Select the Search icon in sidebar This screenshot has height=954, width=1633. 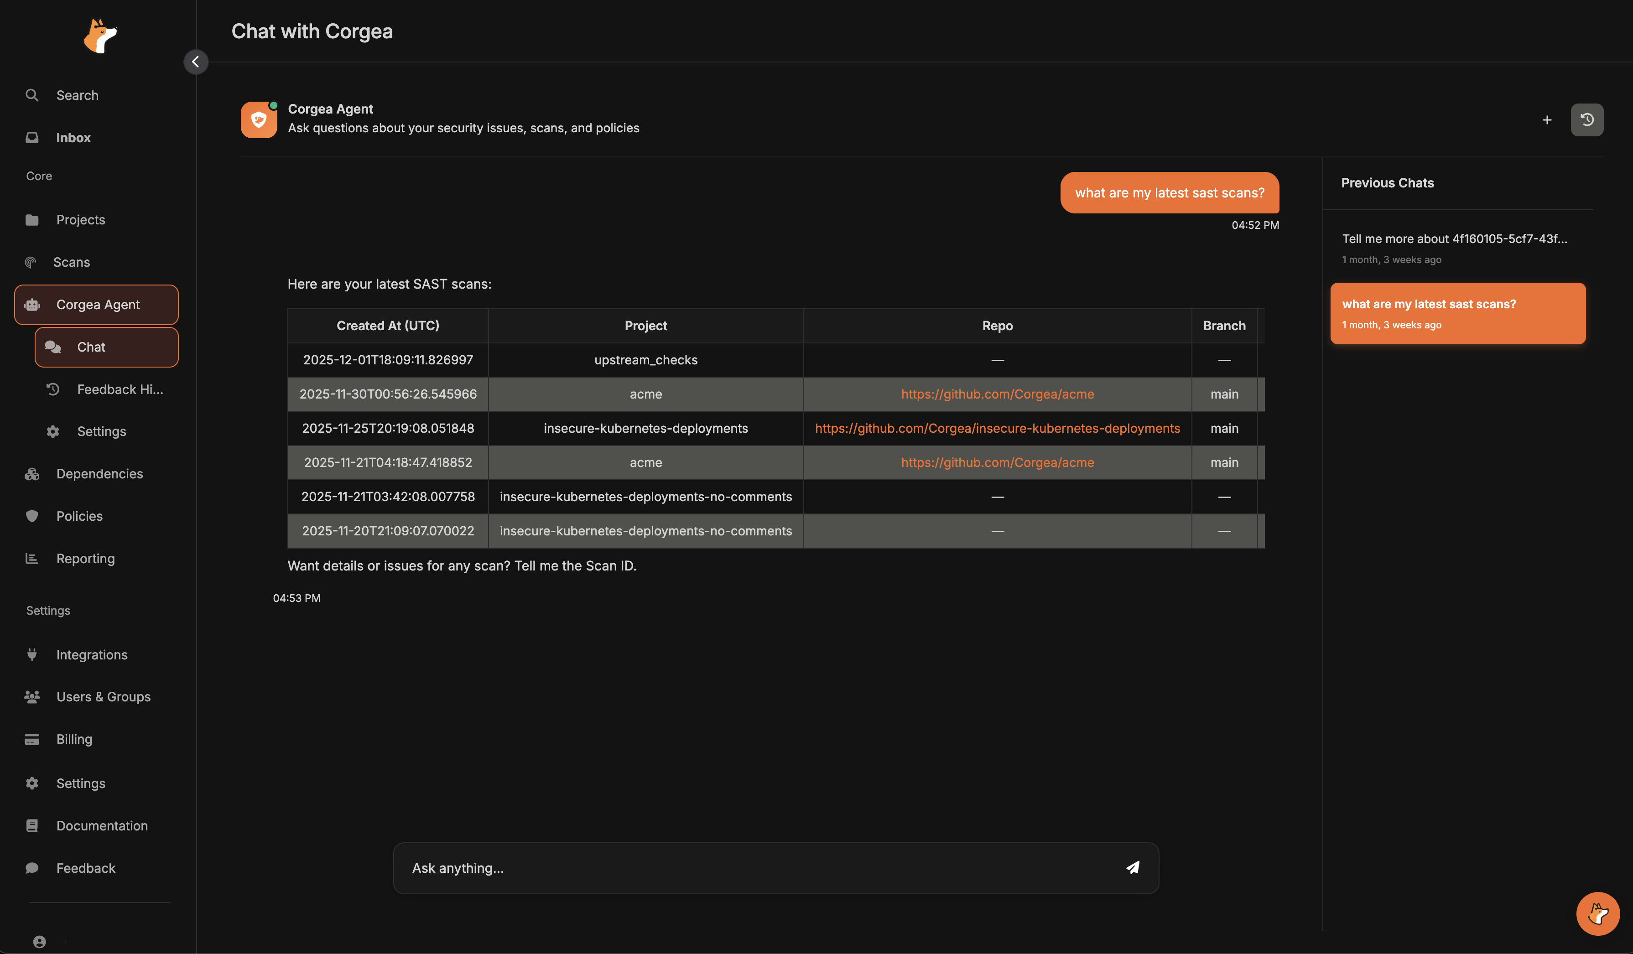(32, 94)
